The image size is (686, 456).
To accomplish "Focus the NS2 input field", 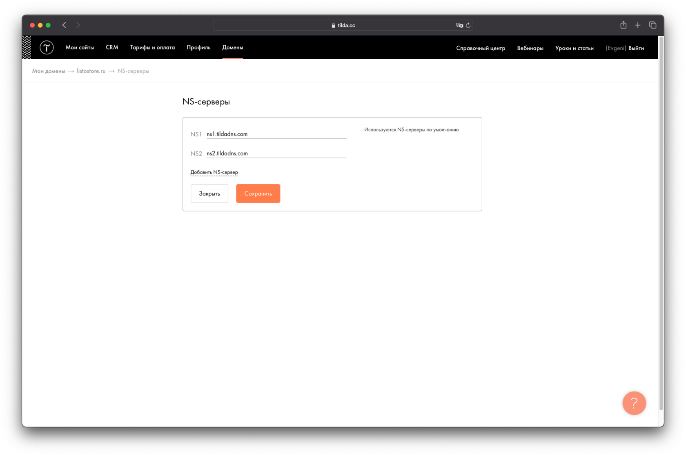I will tap(276, 153).
